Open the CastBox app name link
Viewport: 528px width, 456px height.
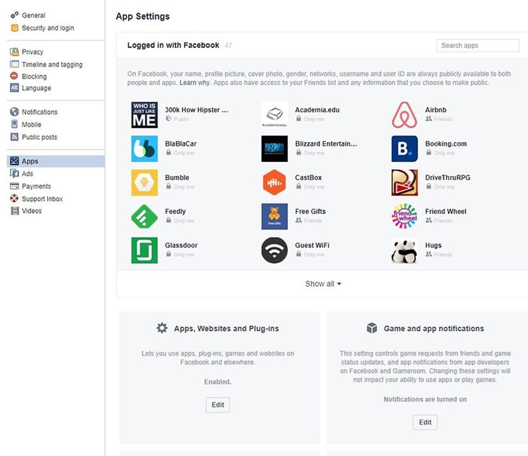[x=308, y=177]
